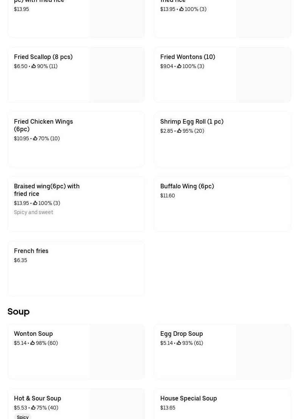Screen dimensions: 304x419
Task: Click the Wonton Soup thumbs-up icon
Action: [x=33, y=343]
